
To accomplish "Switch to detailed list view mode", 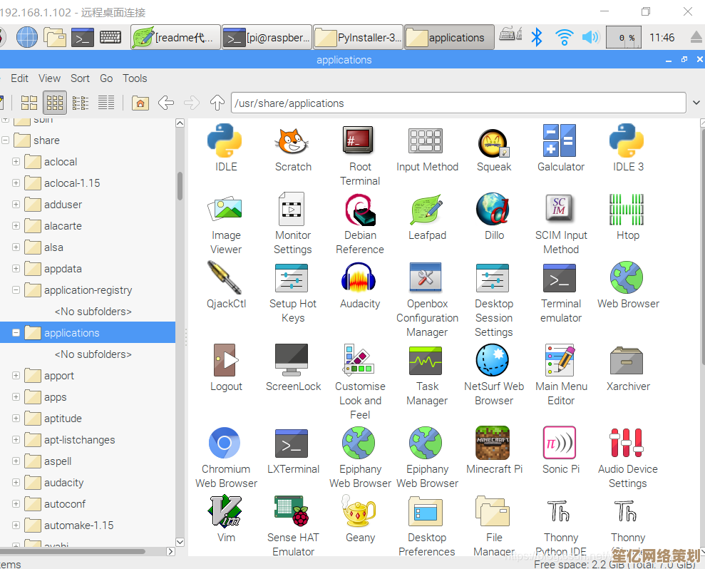I will [106, 103].
